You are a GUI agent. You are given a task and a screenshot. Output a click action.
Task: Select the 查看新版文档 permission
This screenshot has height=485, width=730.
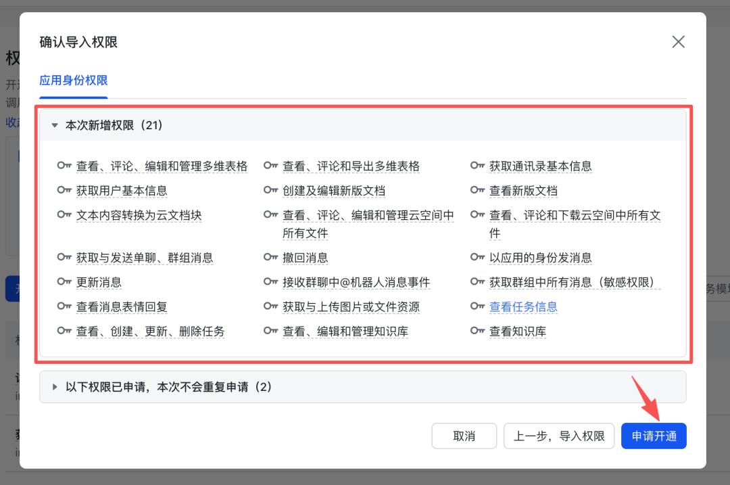click(524, 190)
